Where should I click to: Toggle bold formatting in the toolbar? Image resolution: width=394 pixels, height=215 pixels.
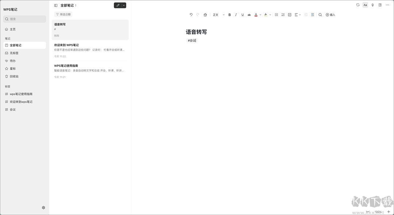(x=229, y=15)
